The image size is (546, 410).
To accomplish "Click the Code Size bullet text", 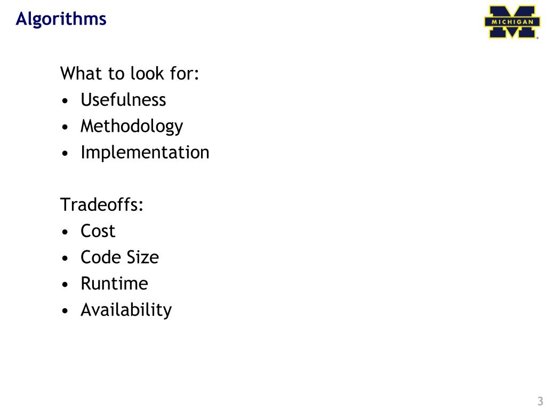I will tap(120, 257).
